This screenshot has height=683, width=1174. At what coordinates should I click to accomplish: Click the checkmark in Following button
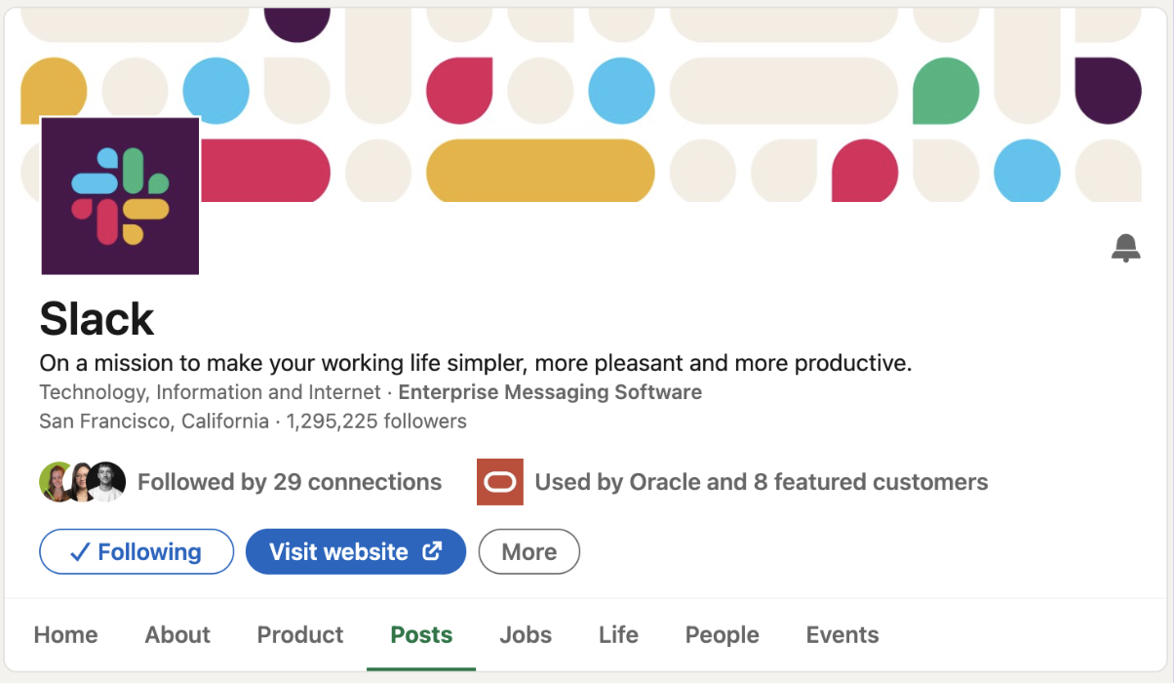tap(81, 552)
